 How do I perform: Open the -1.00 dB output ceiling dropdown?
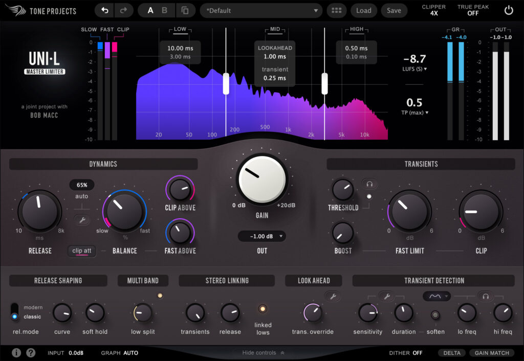coord(261,236)
